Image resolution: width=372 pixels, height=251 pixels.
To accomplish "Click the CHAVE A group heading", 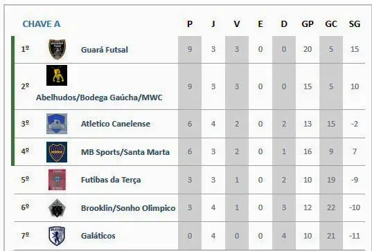I will [x=42, y=24].
